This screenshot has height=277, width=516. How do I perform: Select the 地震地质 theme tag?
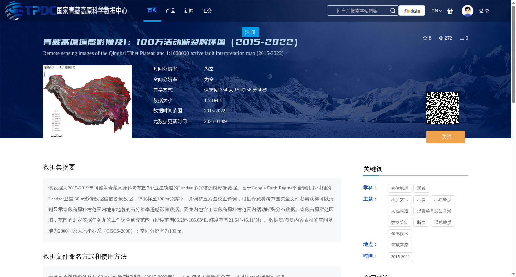click(443, 200)
